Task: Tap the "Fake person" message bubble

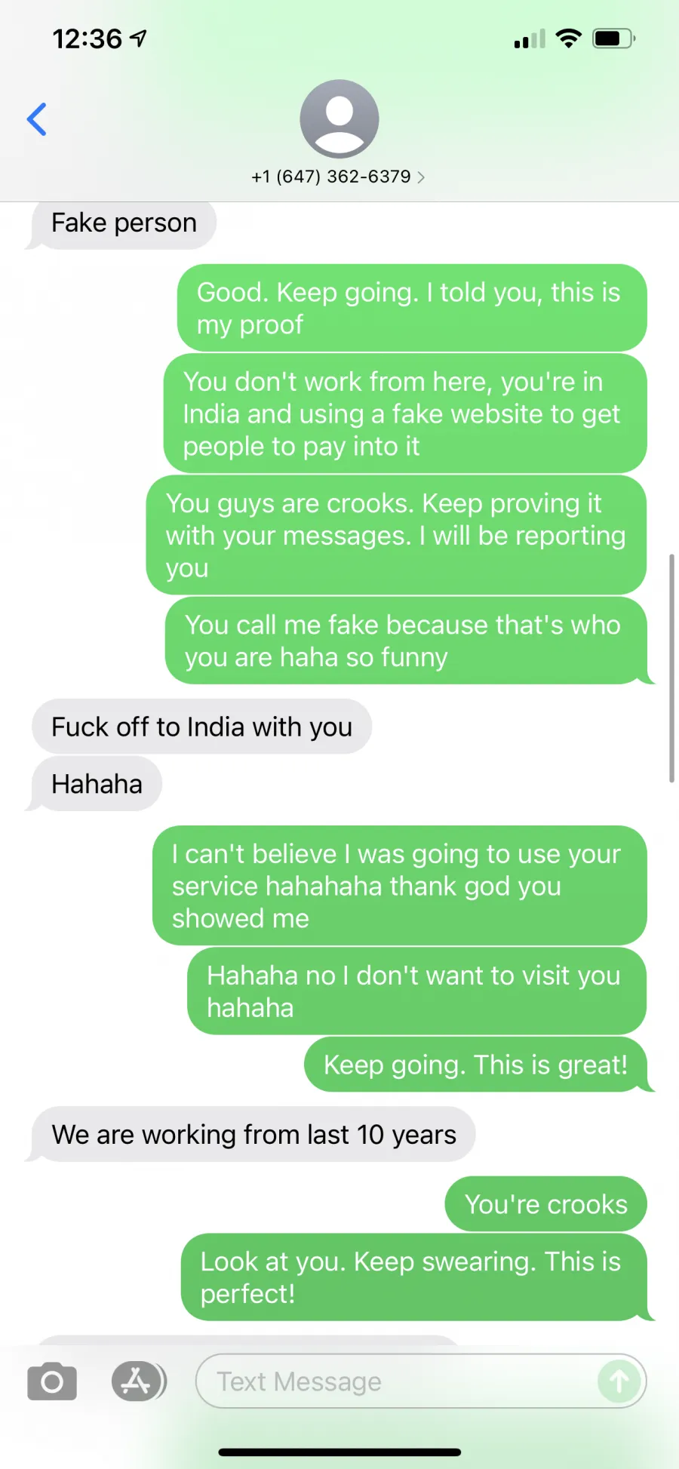Action: [124, 223]
